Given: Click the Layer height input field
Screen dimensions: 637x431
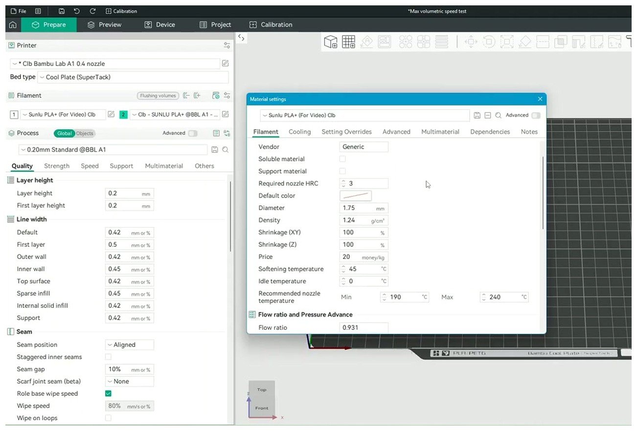Looking at the screenshot, I should point(130,194).
